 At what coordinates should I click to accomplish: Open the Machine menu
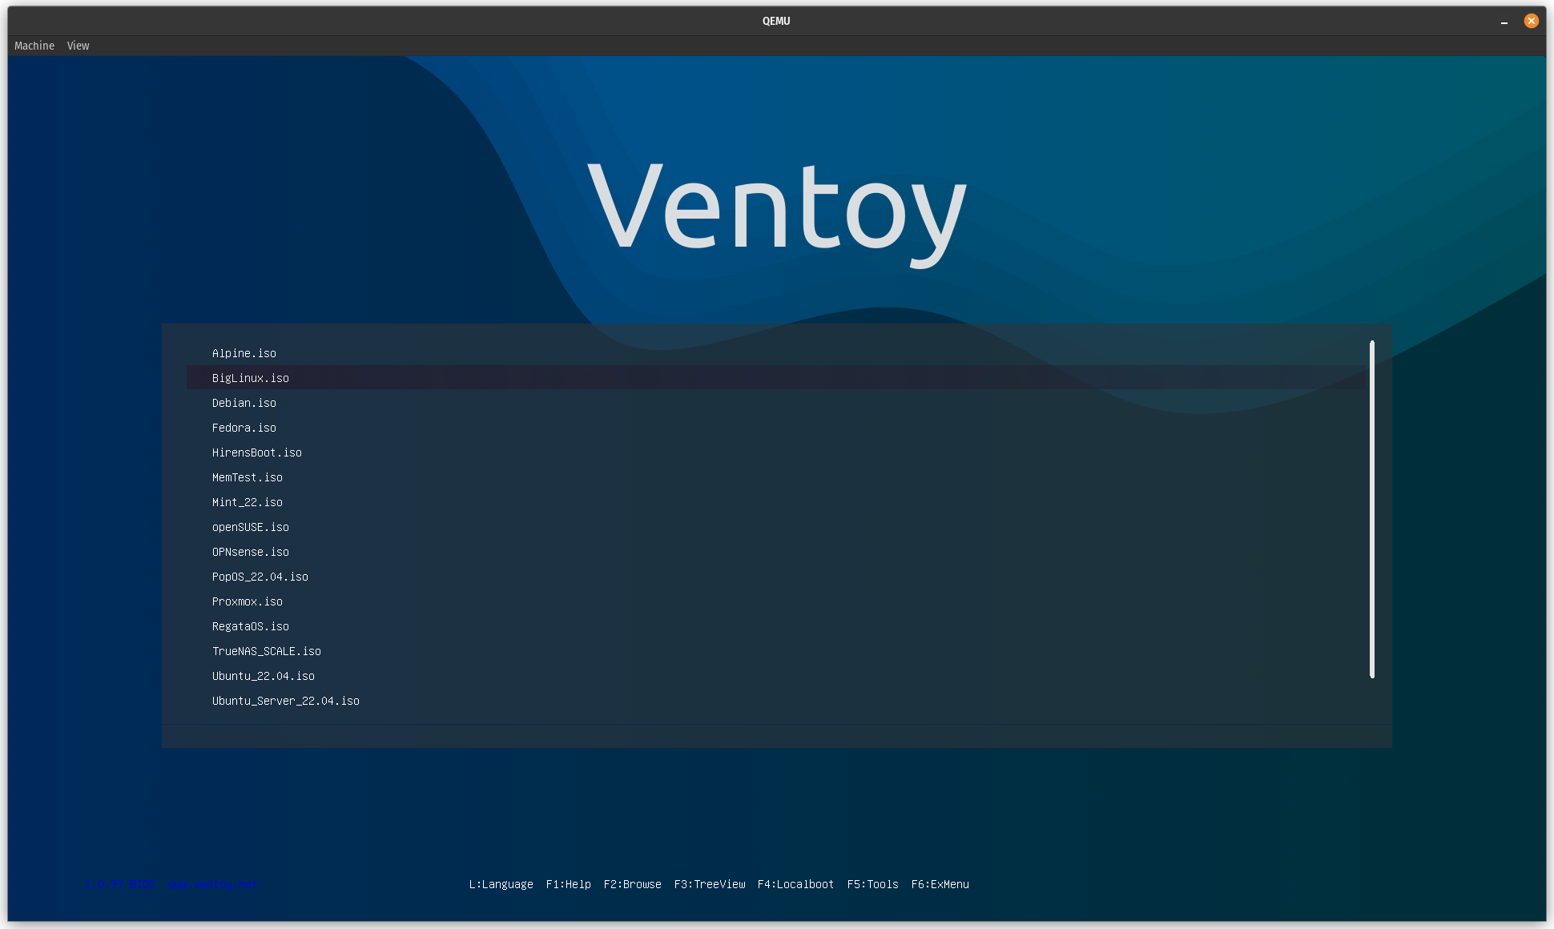34,46
